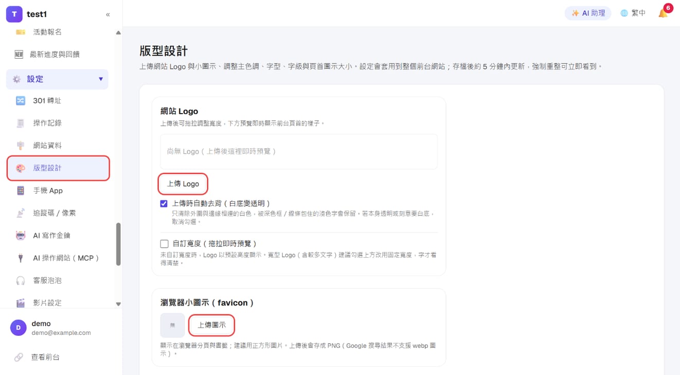Click the link icon beside 查看前台

click(19, 357)
